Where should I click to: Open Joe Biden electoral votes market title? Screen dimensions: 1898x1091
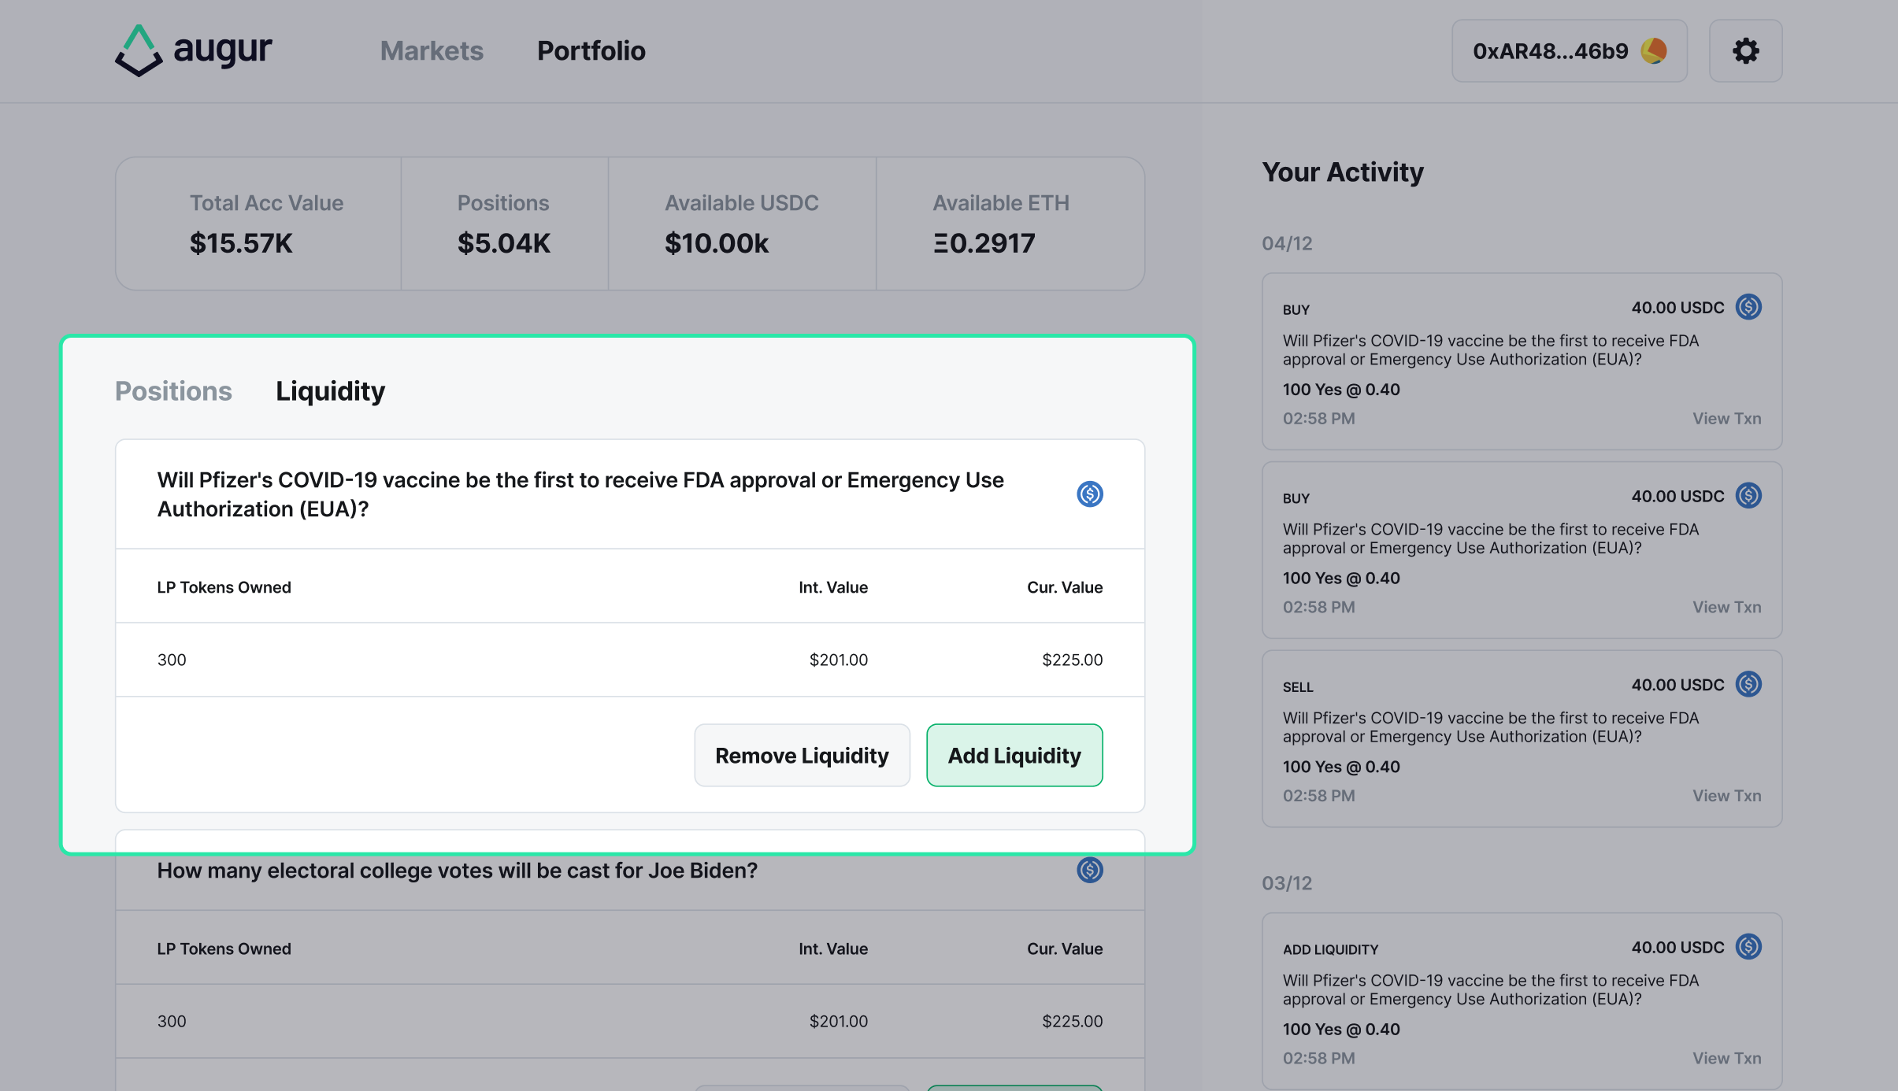pos(457,871)
